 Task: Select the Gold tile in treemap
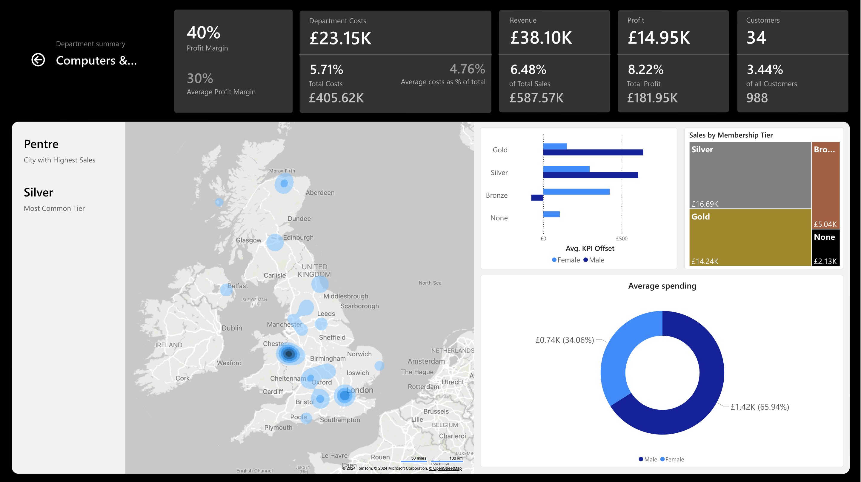pos(750,237)
